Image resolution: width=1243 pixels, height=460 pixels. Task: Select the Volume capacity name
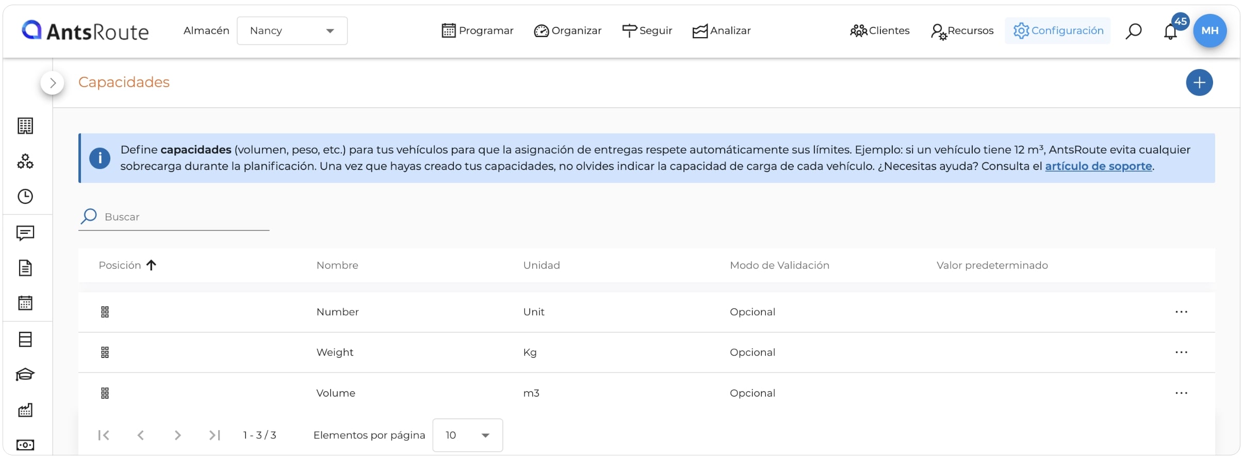point(336,393)
